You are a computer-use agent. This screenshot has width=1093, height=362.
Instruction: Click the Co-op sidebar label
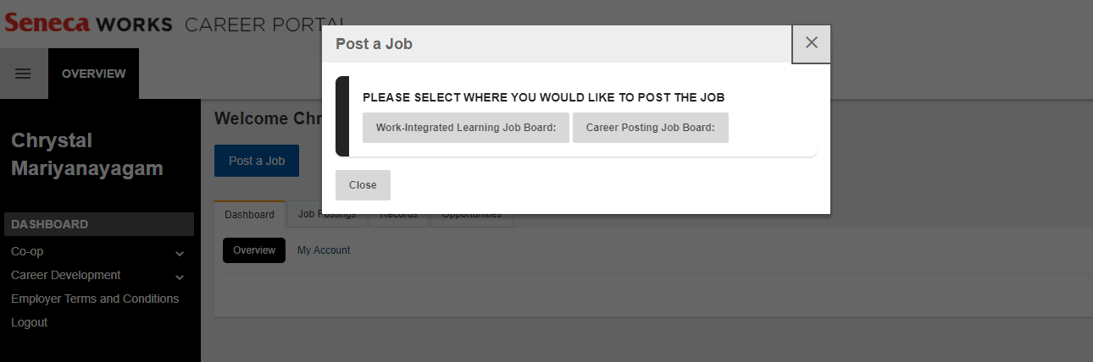27,251
